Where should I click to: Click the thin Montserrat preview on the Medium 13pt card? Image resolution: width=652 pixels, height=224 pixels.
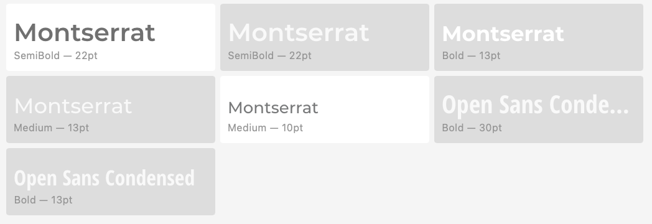pyautogui.click(x=73, y=106)
